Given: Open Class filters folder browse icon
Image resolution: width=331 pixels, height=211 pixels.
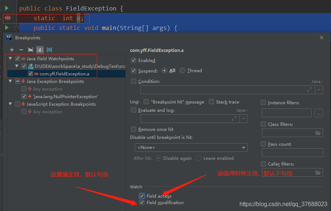Looking at the screenshot, I should [x=318, y=133].
